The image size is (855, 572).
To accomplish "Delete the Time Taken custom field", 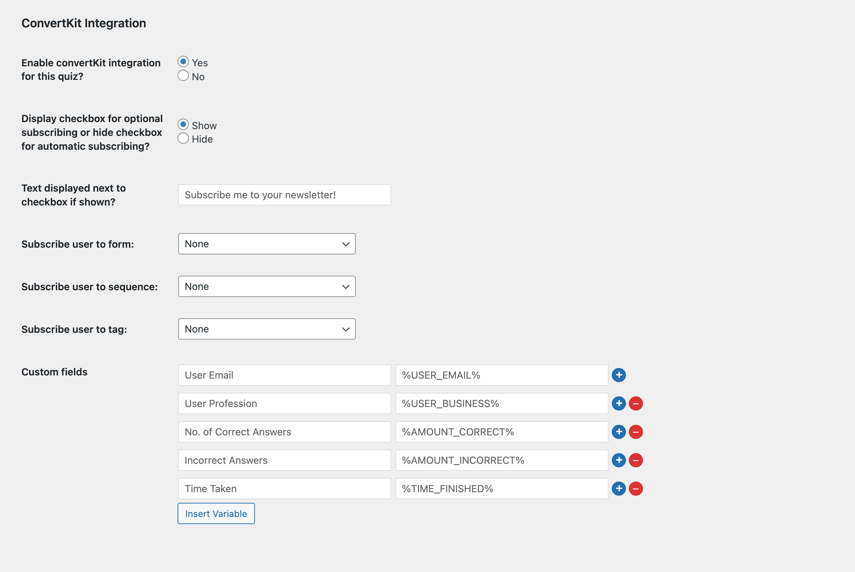I will point(636,489).
